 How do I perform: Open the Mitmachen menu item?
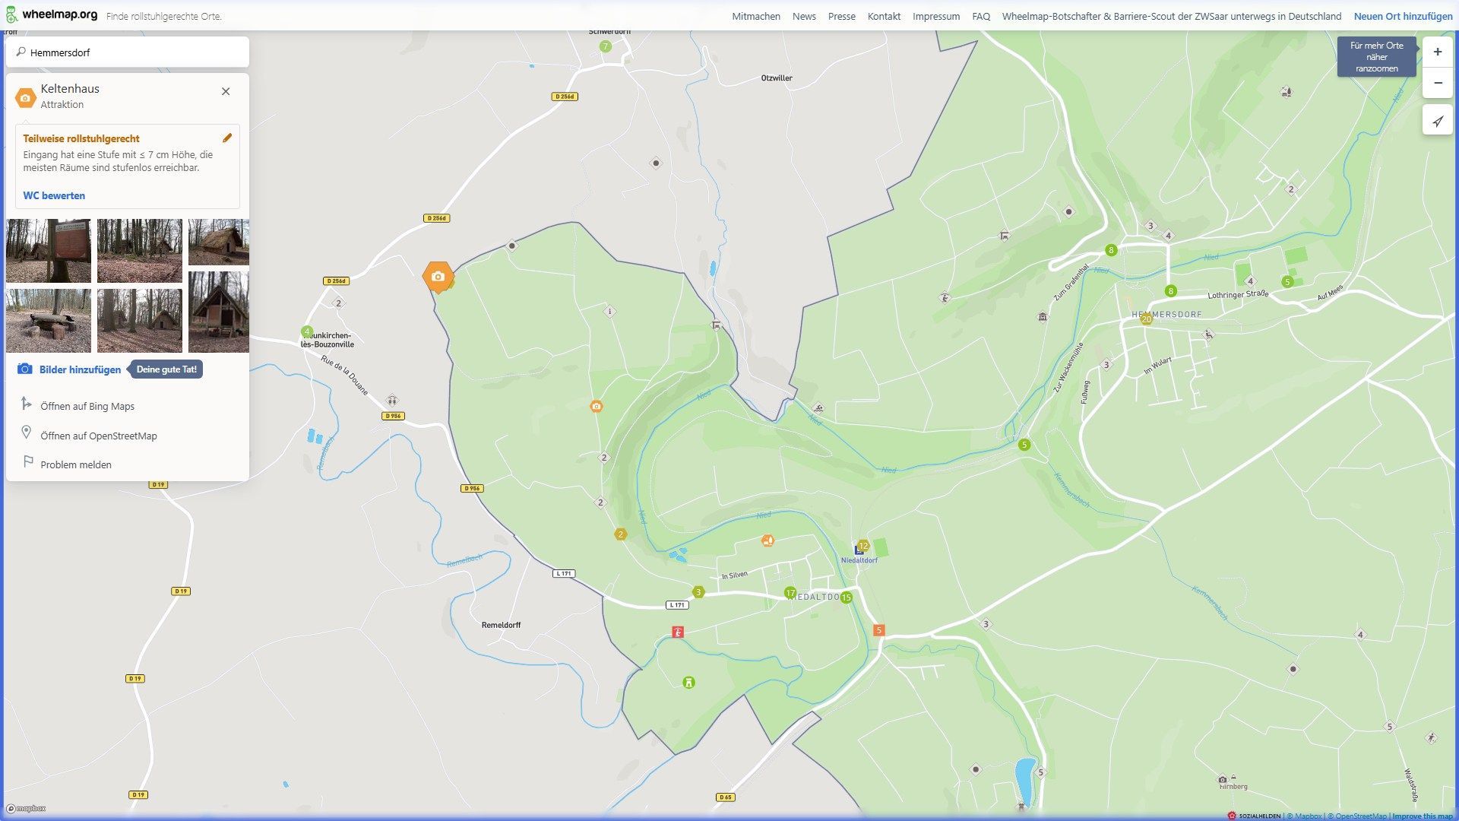point(755,16)
